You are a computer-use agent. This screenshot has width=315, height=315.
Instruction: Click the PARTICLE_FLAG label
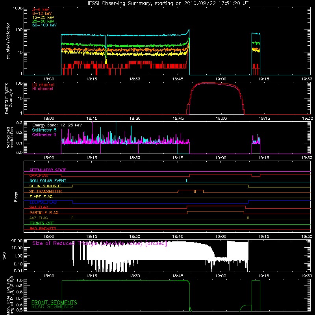pyautogui.click(x=44, y=213)
